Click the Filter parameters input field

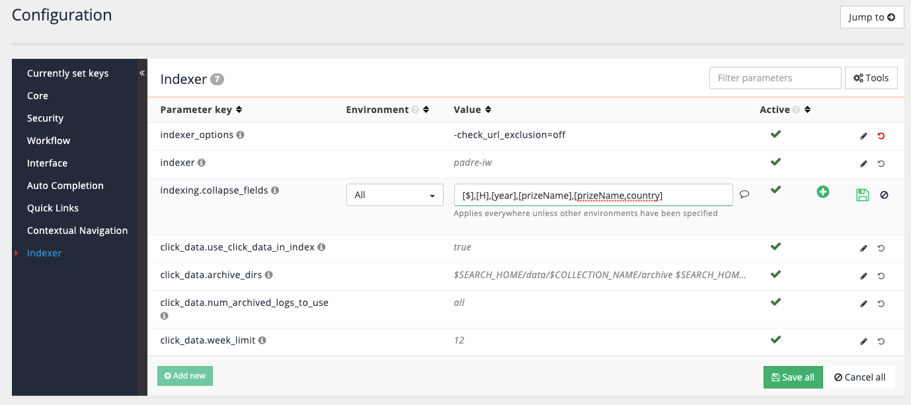[x=774, y=77]
